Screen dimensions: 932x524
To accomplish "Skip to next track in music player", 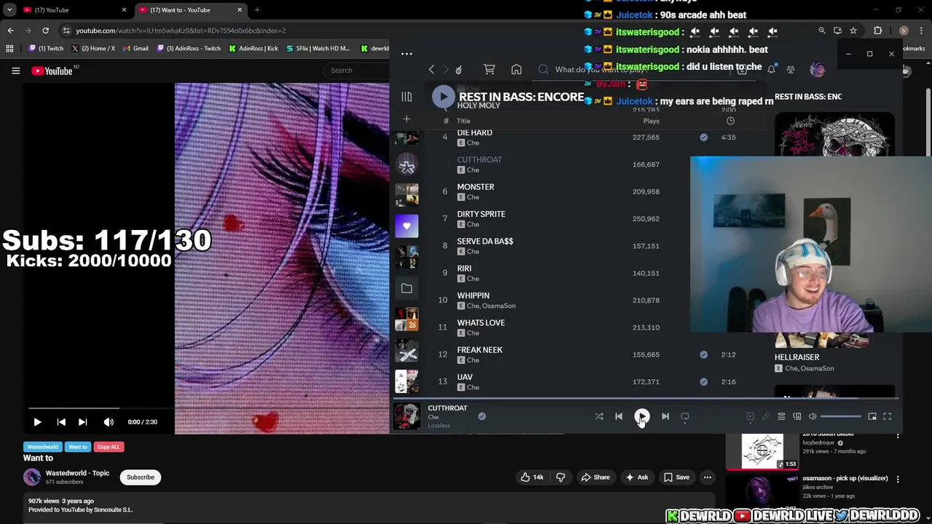I will (665, 416).
